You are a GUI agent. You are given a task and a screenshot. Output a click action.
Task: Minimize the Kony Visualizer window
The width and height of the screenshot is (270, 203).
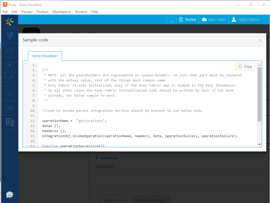point(238,5)
